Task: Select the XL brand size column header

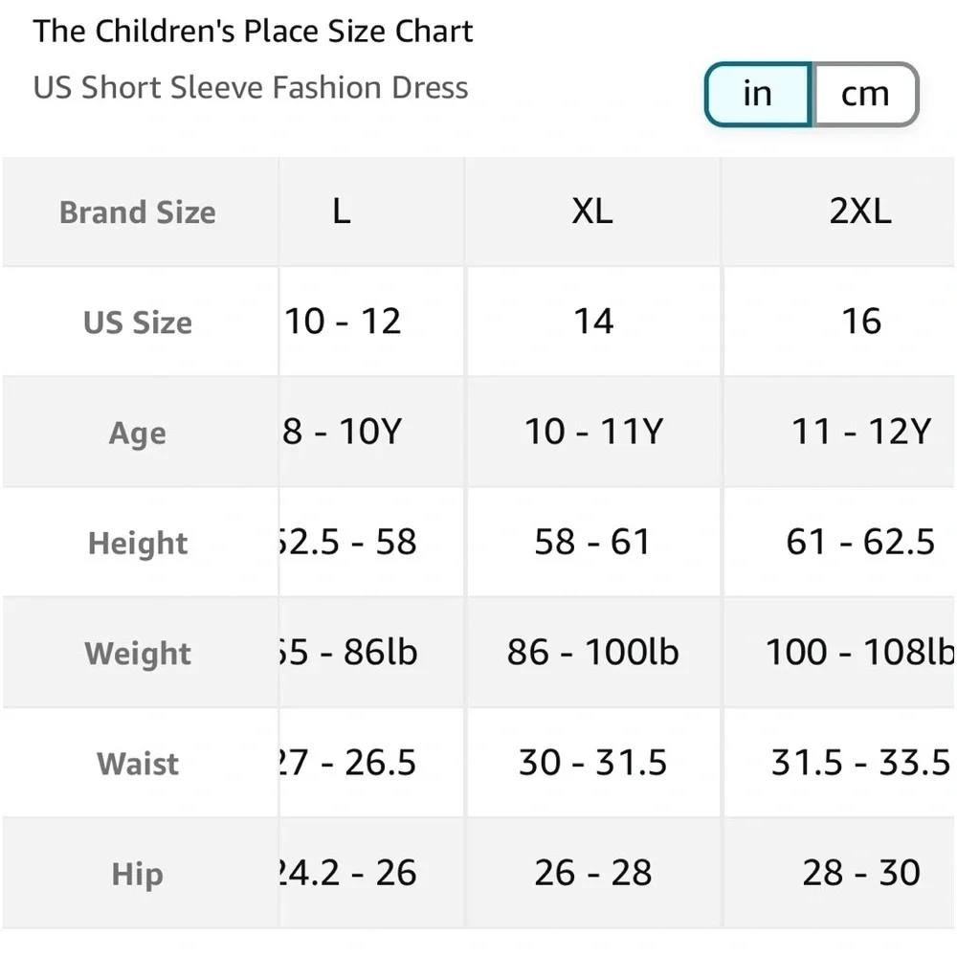Action: point(592,211)
